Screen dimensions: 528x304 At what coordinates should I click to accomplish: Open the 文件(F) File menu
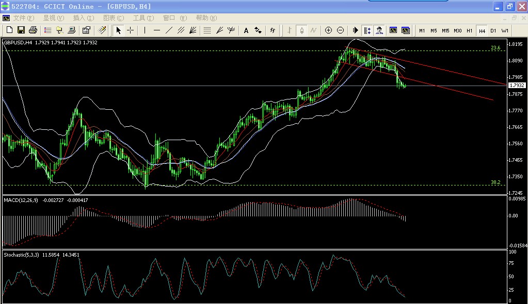point(24,18)
